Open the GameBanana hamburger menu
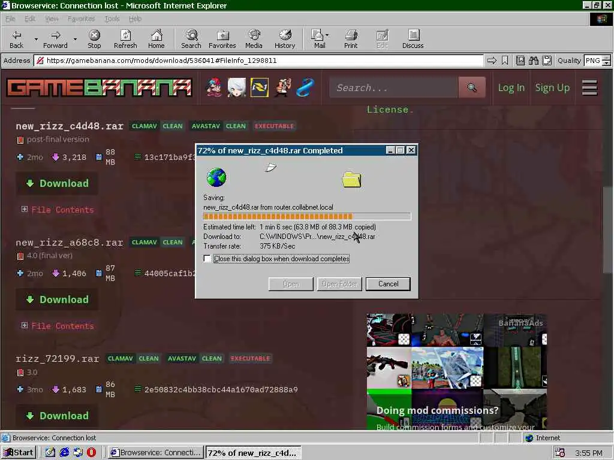 (x=589, y=87)
